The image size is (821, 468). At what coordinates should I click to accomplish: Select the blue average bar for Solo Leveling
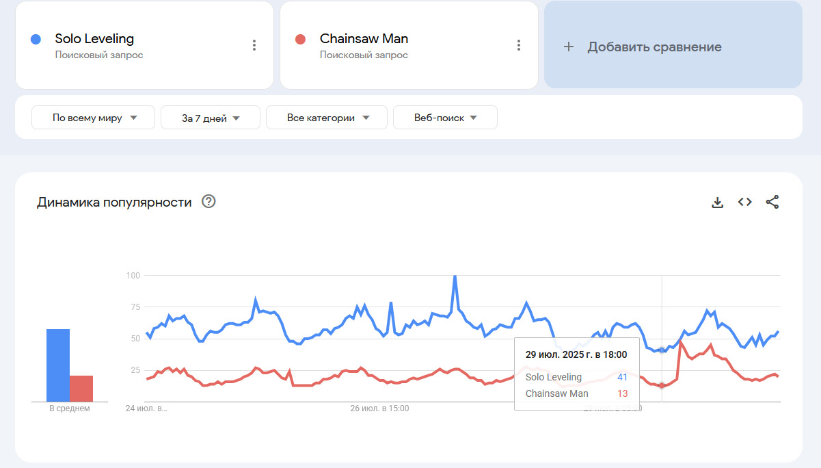[x=57, y=365]
